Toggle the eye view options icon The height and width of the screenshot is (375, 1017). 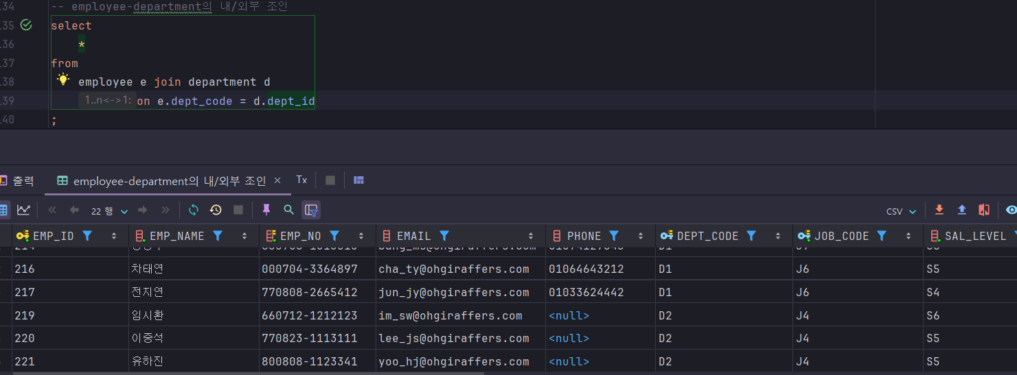pos(1011,210)
